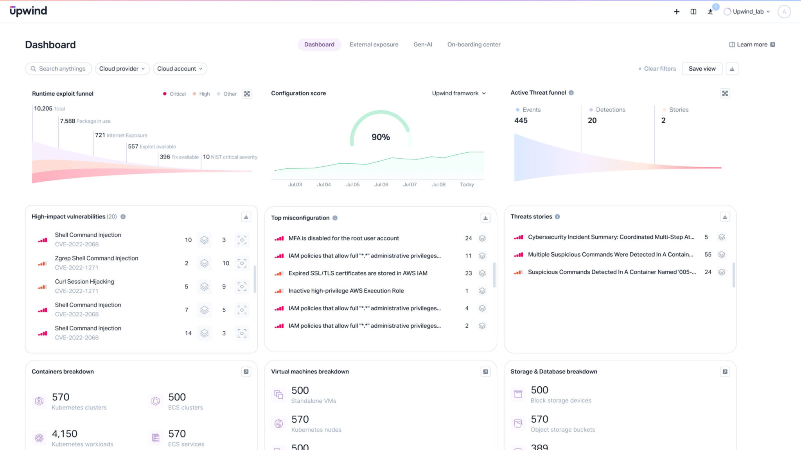This screenshot has width=801, height=450.
Task: Click the layers icon beside MFA misconfiguration
Action: (482, 238)
